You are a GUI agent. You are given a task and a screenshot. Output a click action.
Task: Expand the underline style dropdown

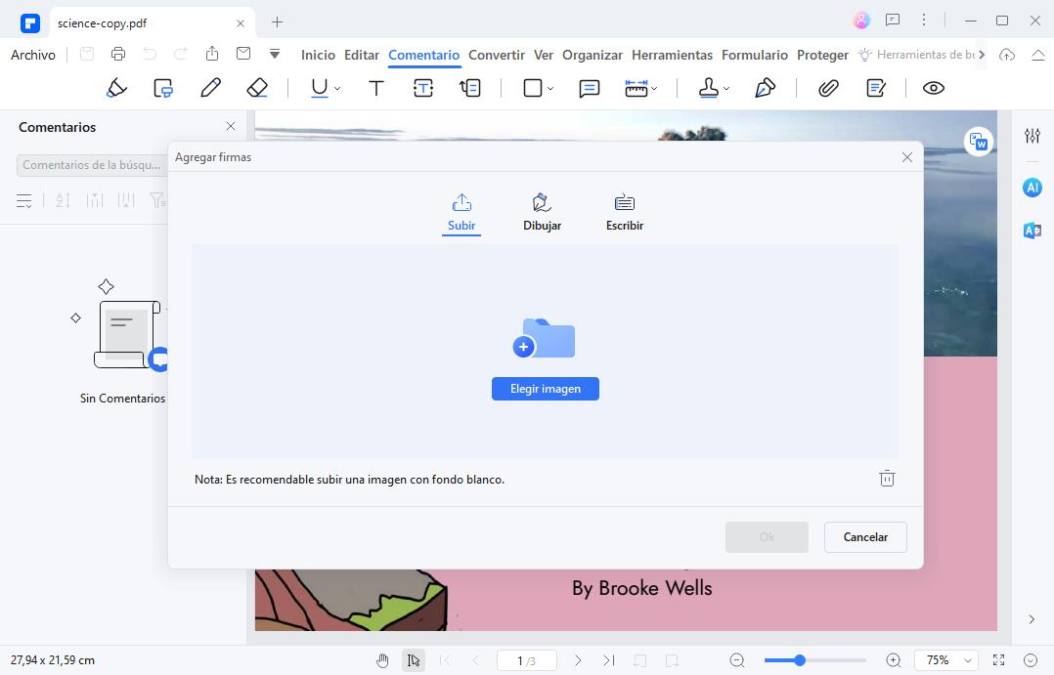(x=337, y=89)
